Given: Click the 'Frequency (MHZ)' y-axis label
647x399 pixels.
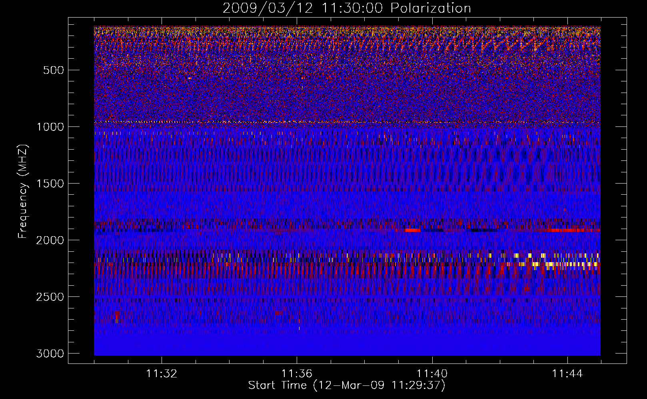Looking at the screenshot, I should (23, 192).
